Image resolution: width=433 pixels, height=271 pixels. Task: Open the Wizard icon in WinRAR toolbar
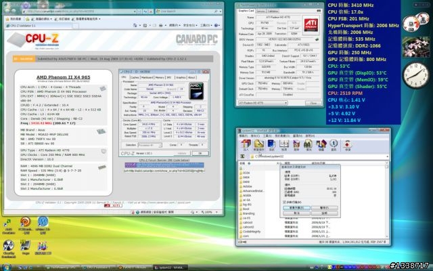coord(321,146)
